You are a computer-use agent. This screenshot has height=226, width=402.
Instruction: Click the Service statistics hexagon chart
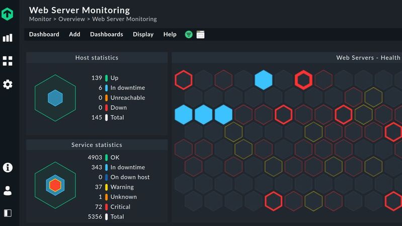55,185
